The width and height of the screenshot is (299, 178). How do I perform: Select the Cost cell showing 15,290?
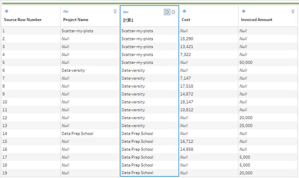[186, 39]
